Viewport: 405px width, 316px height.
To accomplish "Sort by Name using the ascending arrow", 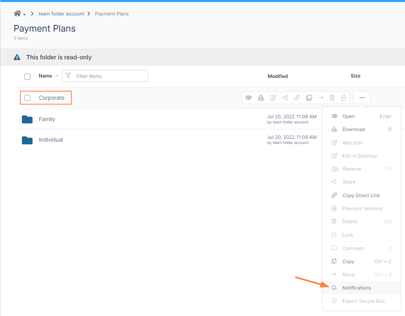I will pos(57,76).
